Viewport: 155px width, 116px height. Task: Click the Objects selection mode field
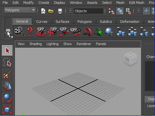[x=88, y=11]
